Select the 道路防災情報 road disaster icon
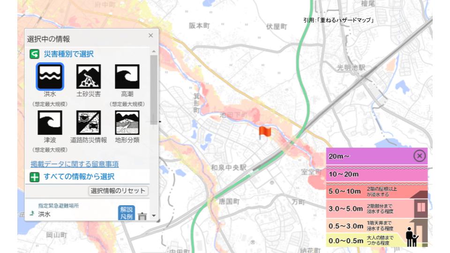Image resolution: width=450 pixels, height=253 pixels. tap(89, 122)
